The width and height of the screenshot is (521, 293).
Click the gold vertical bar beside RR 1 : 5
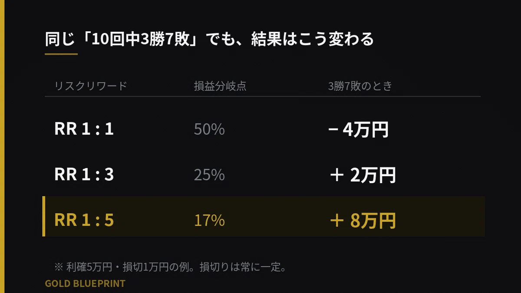44,216
